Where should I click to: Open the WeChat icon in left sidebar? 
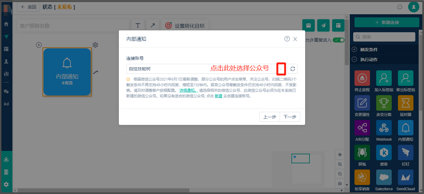(6, 91)
